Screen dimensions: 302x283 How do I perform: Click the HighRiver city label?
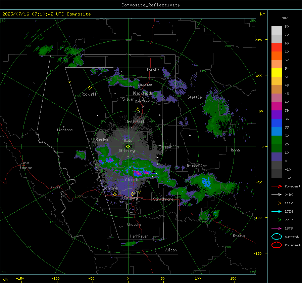click(x=139, y=237)
